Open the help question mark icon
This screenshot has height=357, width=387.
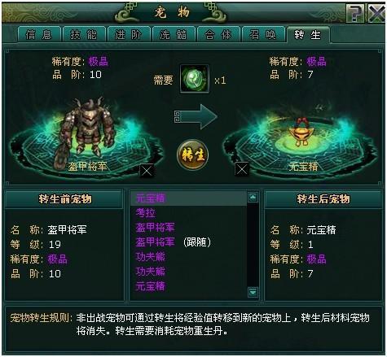(355, 13)
